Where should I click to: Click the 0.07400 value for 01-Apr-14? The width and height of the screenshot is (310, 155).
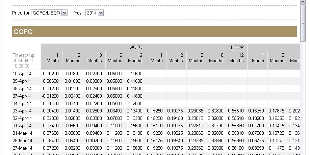[x=51, y=126]
